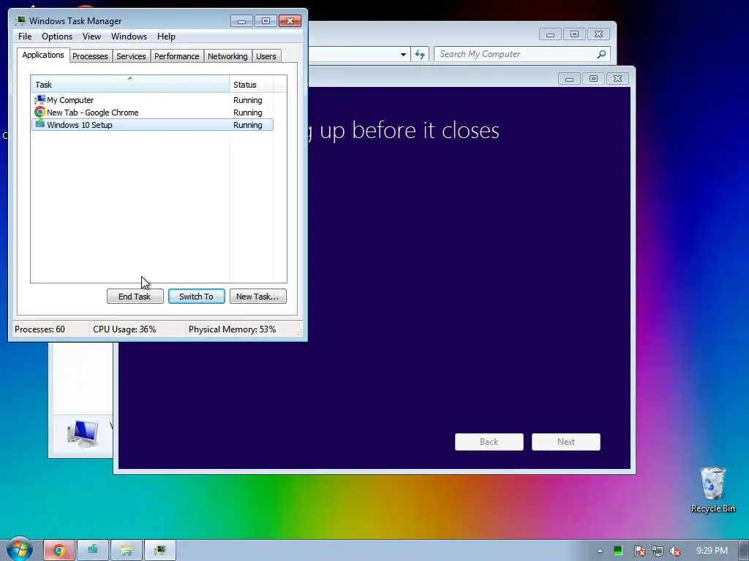Click the Chrome icon in task list
Image resolution: width=749 pixels, height=561 pixels.
pos(40,112)
